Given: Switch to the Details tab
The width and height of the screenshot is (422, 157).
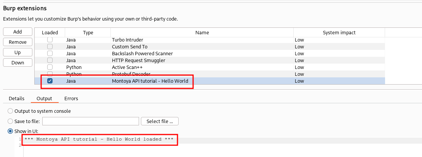Looking at the screenshot, I should point(16,99).
